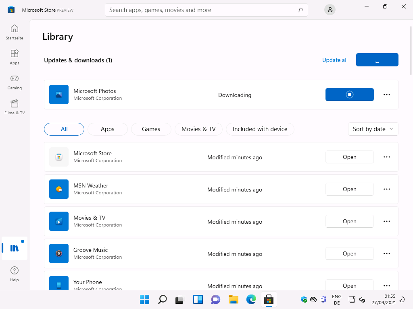413x309 pixels.
Task: Focus the Search apps, games, movies field
Action: (x=206, y=10)
